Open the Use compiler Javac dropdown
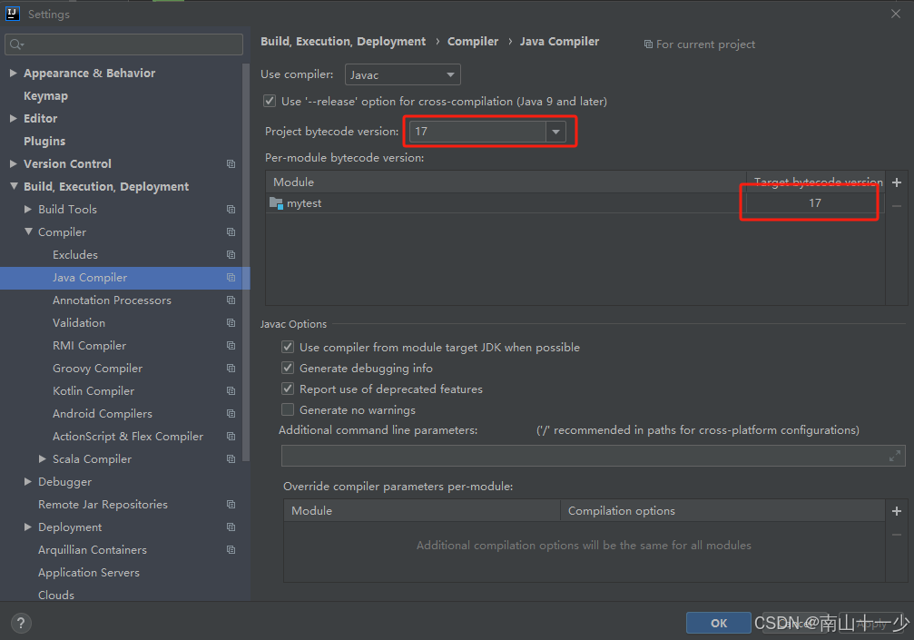 coord(403,75)
